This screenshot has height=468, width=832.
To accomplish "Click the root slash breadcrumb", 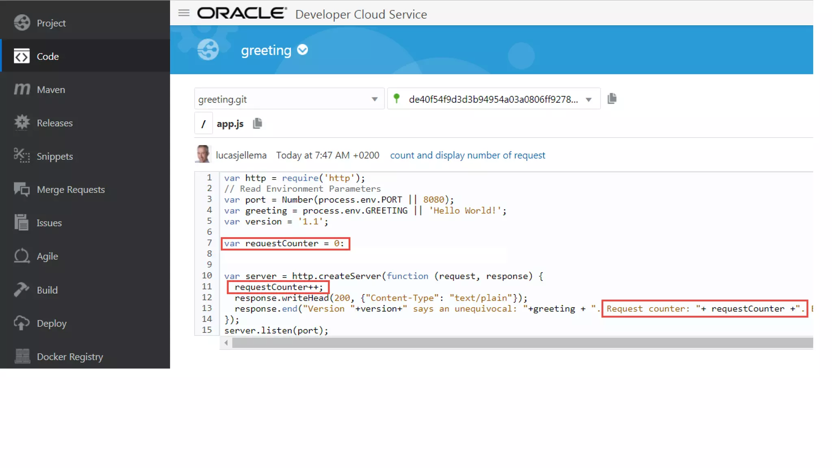I will 204,123.
